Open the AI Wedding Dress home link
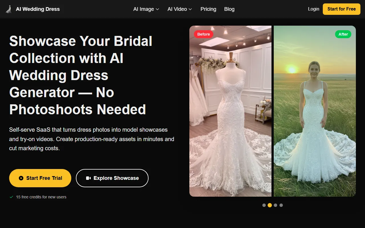 [x=38, y=9]
